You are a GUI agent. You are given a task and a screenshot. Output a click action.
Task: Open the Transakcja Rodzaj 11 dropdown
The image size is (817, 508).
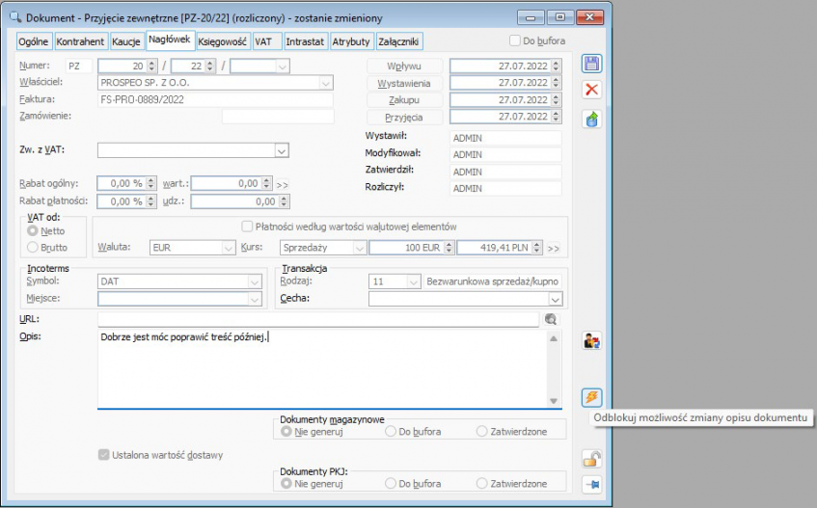[414, 282]
